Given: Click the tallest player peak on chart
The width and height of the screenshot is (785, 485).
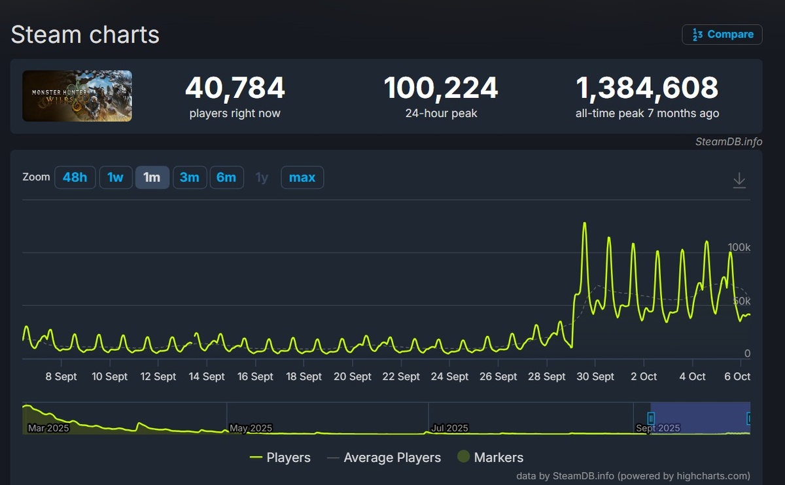Looking at the screenshot, I should (584, 224).
